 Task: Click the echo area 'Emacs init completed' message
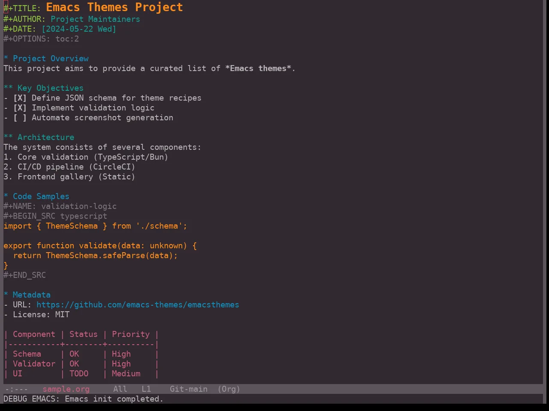point(84,399)
